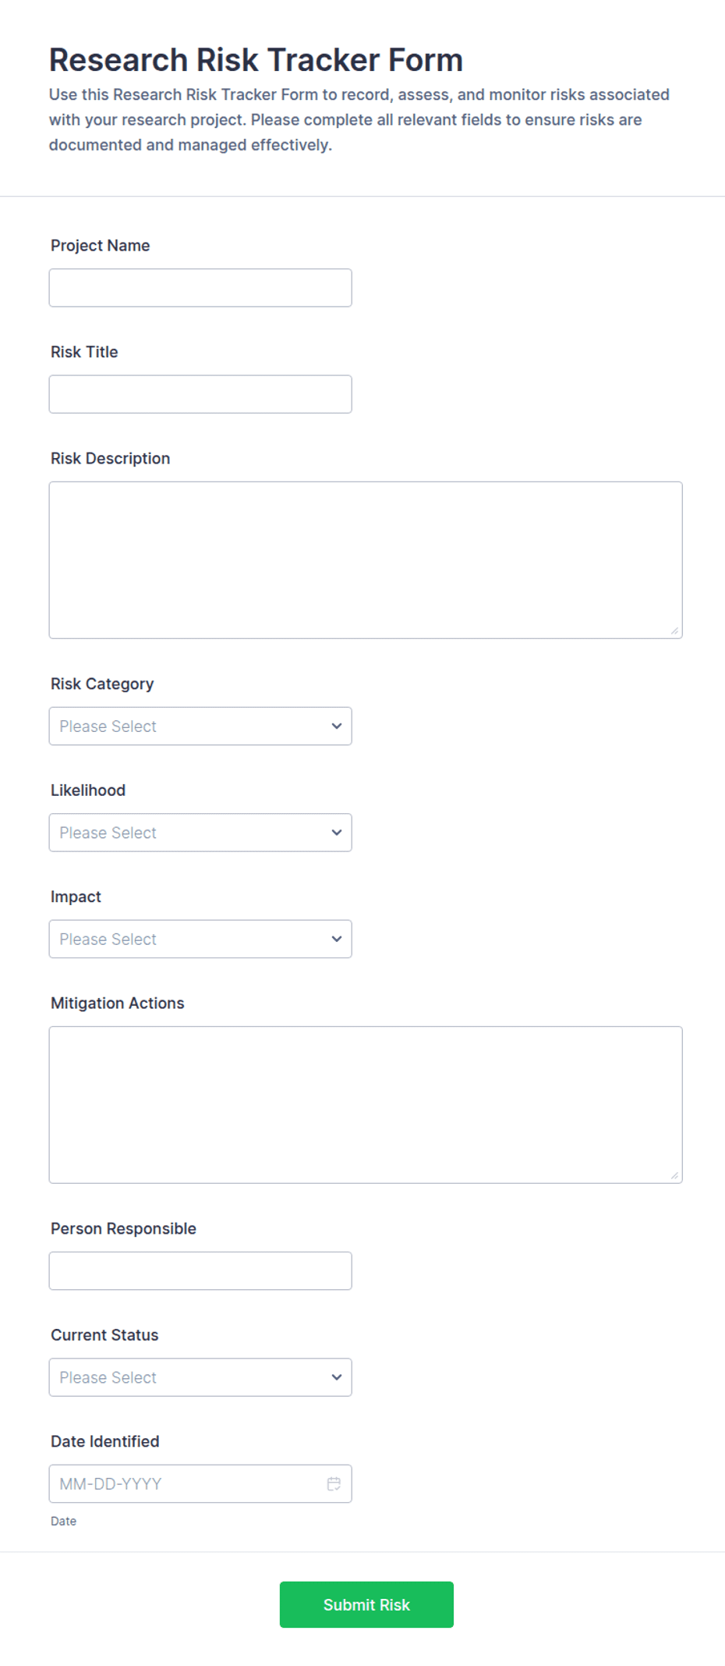This screenshot has width=725, height=1666.
Task: Grab the Mitigation Actions resize handle
Action: [674, 1175]
